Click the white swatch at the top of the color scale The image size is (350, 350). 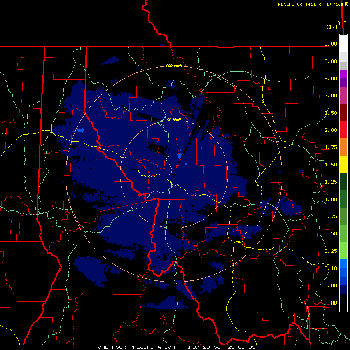[343, 44]
